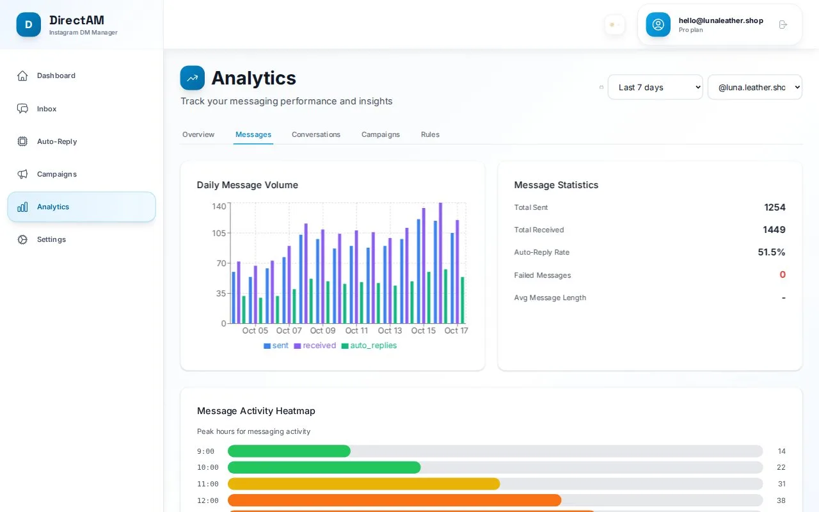Go to the Campaigns analytics tab
This screenshot has width=819, height=512.
[x=381, y=134]
